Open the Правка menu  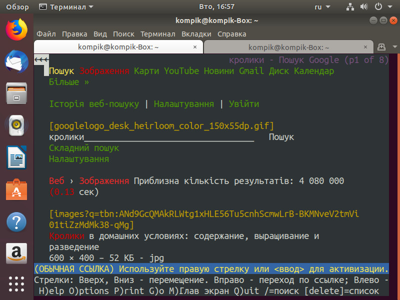point(74,34)
